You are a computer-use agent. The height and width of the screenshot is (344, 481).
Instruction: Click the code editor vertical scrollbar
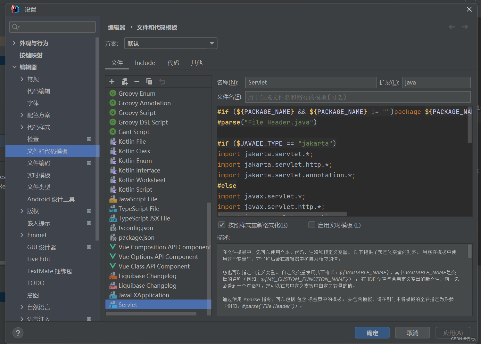point(470,125)
